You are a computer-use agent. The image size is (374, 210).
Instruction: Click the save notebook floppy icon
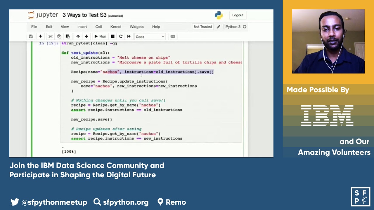31,36
